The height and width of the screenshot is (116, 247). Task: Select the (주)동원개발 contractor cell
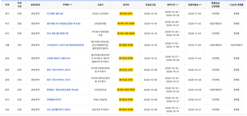click(x=100, y=24)
